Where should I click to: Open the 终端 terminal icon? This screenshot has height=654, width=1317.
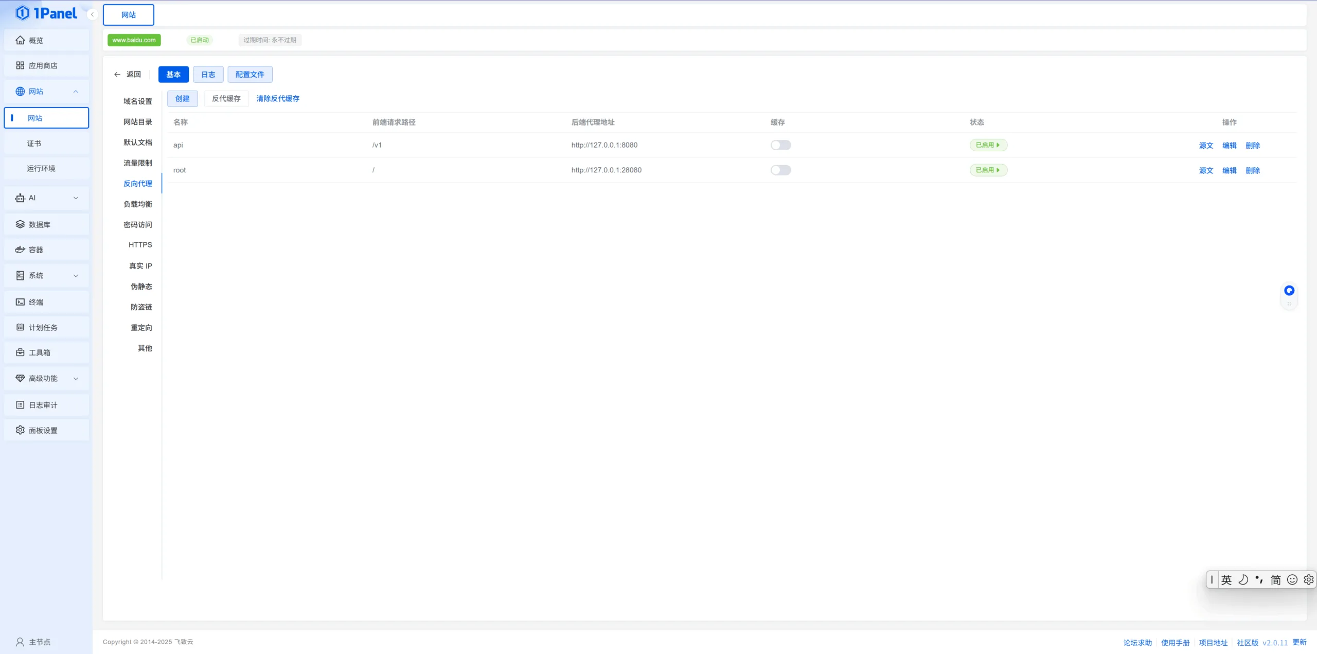pyautogui.click(x=20, y=302)
